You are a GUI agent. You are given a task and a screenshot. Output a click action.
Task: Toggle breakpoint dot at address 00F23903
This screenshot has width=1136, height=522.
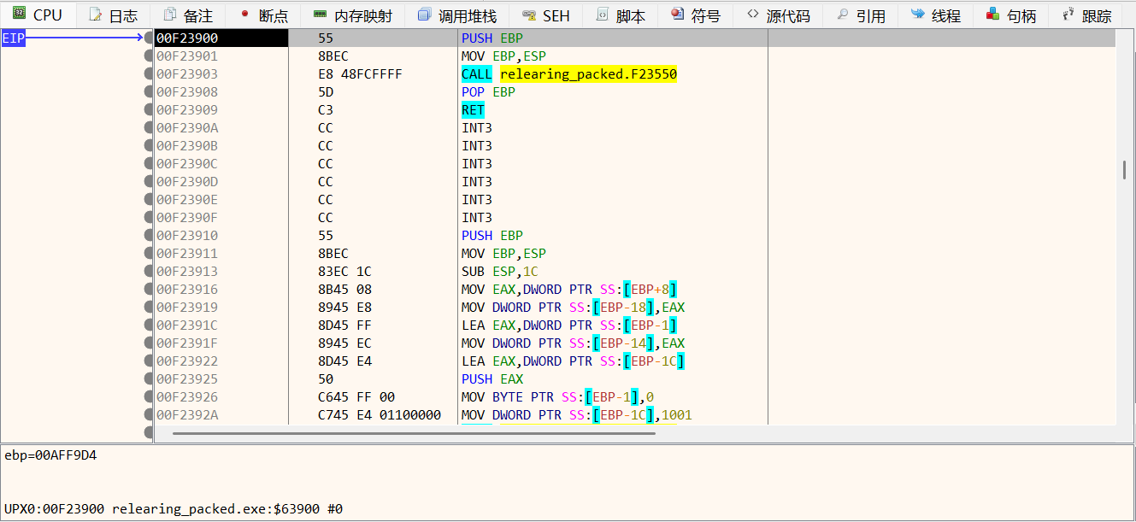(149, 74)
